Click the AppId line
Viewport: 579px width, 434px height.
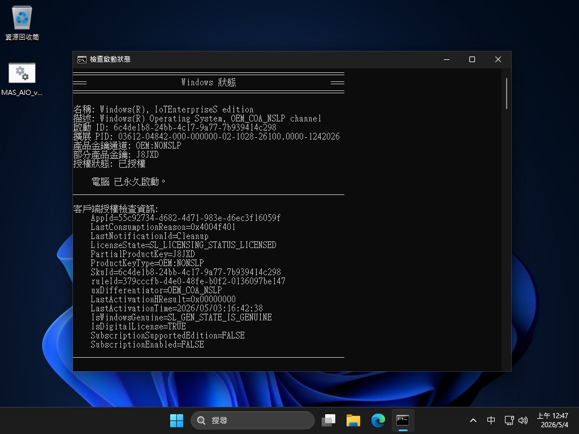185,218
